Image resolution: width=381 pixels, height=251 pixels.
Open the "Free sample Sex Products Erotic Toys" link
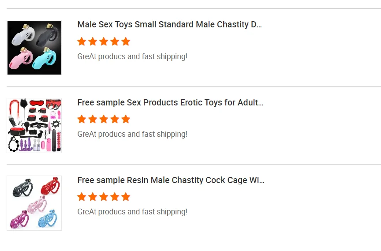tap(170, 102)
